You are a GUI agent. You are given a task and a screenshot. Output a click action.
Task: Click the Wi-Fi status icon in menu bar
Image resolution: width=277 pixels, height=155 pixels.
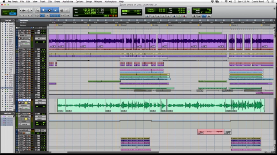click(x=226, y=1)
